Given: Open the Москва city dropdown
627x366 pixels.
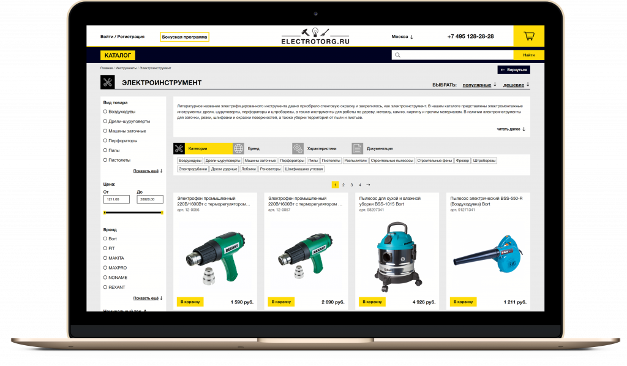Looking at the screenshot, I should click(x=402, y=36).
